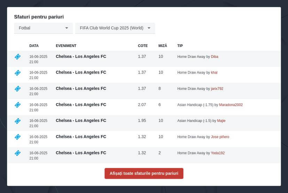
Task: Open Chelsea - Los Angeles FC event with odds 2.07
Action: (x=81, y=105)
